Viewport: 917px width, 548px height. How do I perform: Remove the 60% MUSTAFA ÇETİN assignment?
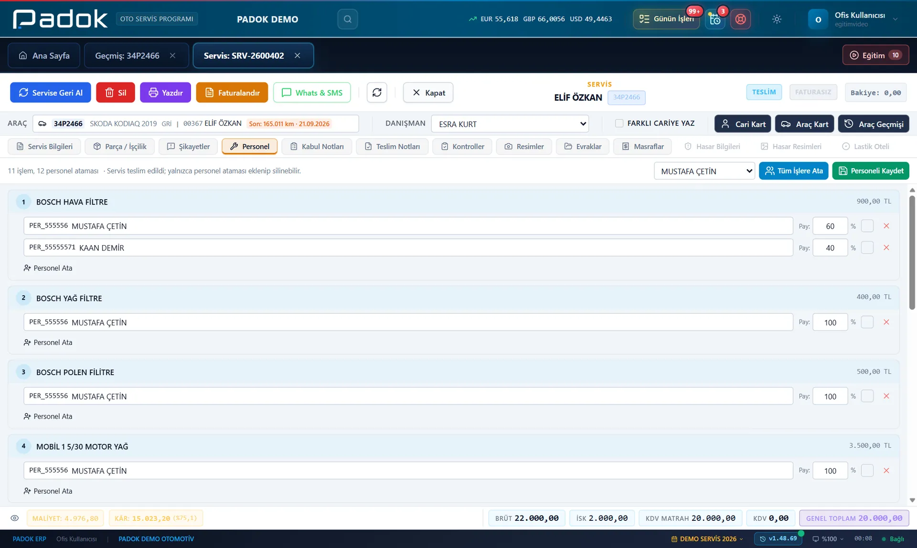click(x=886, y=226)
